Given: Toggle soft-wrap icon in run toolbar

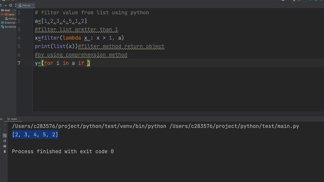Looking at the screenshot, I should 5,135.
